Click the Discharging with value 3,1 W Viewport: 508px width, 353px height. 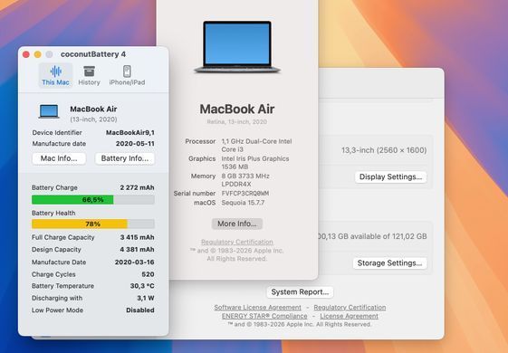point(146,298)
